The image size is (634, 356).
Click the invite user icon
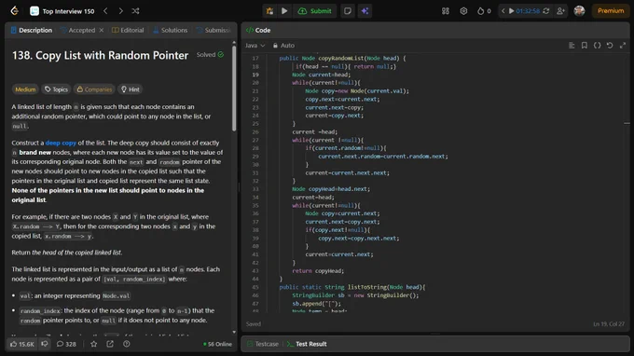coord(561,11)
